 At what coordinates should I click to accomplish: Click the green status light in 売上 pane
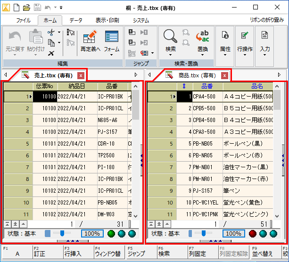click(111, 234)
